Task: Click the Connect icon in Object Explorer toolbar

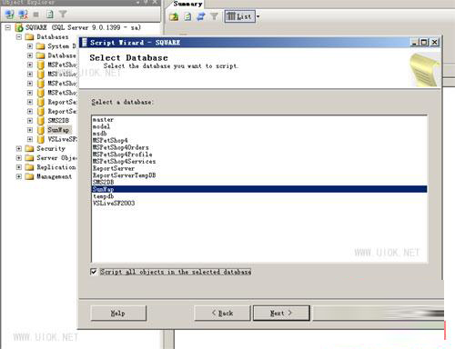Action: click(9, 14)
